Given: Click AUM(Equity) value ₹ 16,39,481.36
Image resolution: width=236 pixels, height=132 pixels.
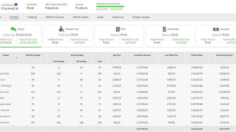Looking at the screenshot, I should pos(10,9).
